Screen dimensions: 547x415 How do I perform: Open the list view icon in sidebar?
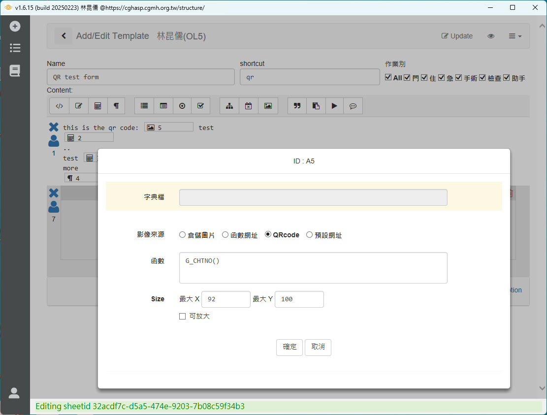pos(15,48)
